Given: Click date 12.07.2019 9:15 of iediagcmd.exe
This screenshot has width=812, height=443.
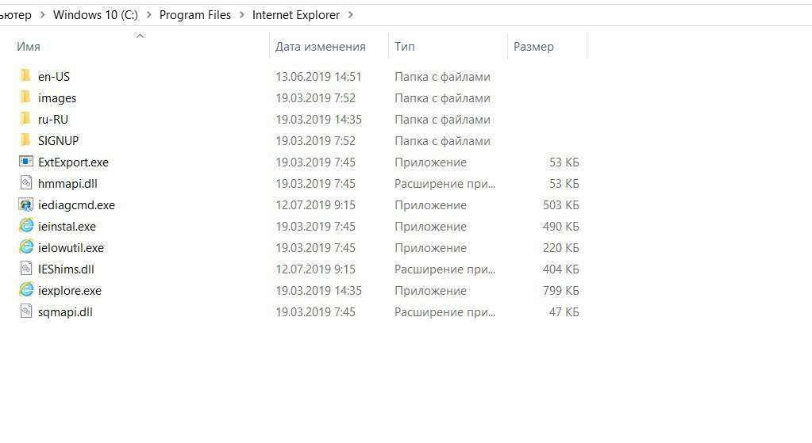Looking at the screenshot, I should tap(315, 205).
